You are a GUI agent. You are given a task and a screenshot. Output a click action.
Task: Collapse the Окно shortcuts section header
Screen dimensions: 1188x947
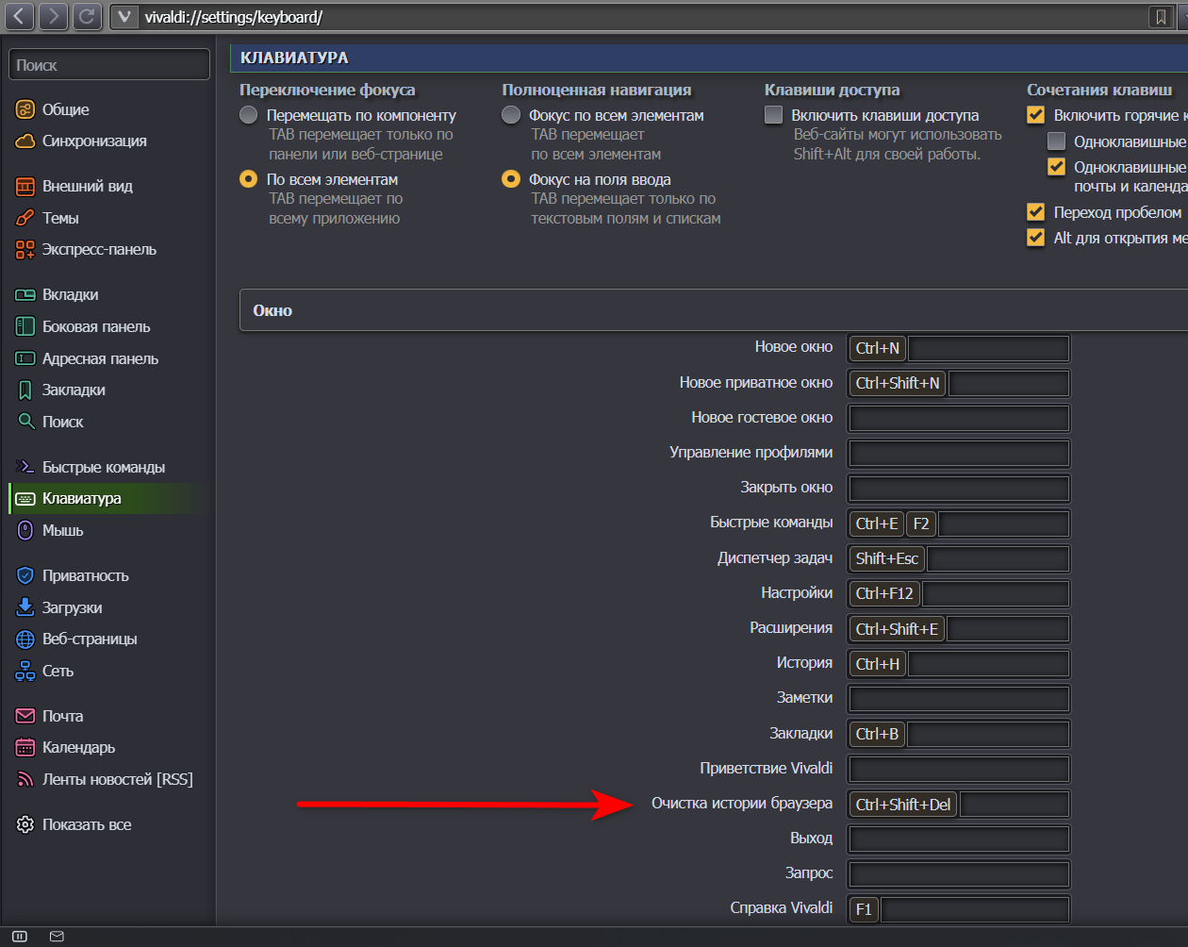273,310
